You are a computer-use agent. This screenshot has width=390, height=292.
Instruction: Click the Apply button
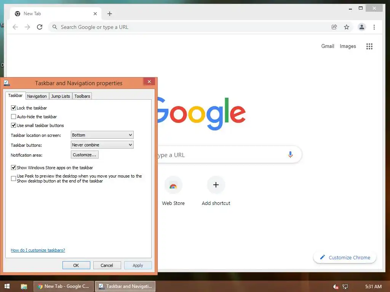click(x=138, y=265)
